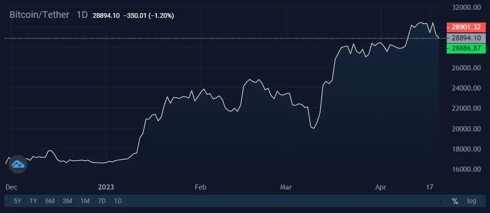This screenshot has width=490, height=213.
Task: Click the 2023 date label
Action: (x=106, y=187)
